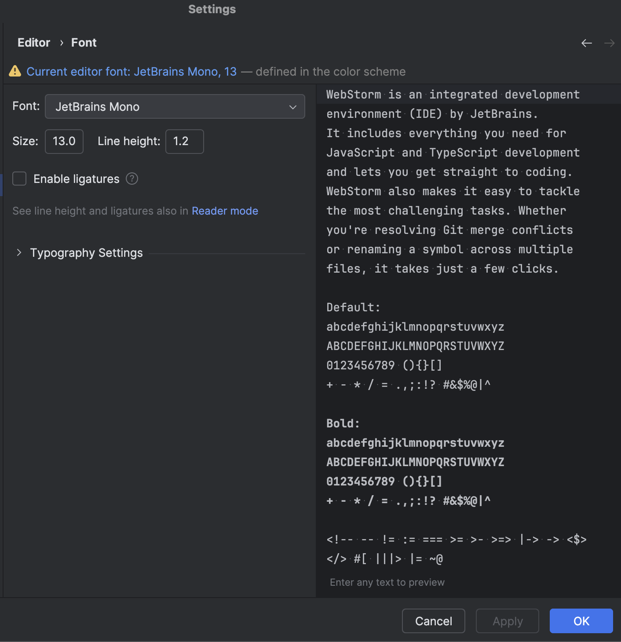Screen dimensions: 621x642
Task: Click the back navigation arrow
Action: tap(586, 43)
